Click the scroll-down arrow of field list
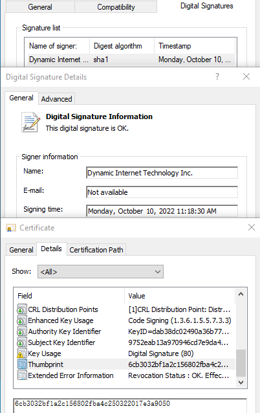This screenshot has height=413, width=260. click(x=241, y=382)
